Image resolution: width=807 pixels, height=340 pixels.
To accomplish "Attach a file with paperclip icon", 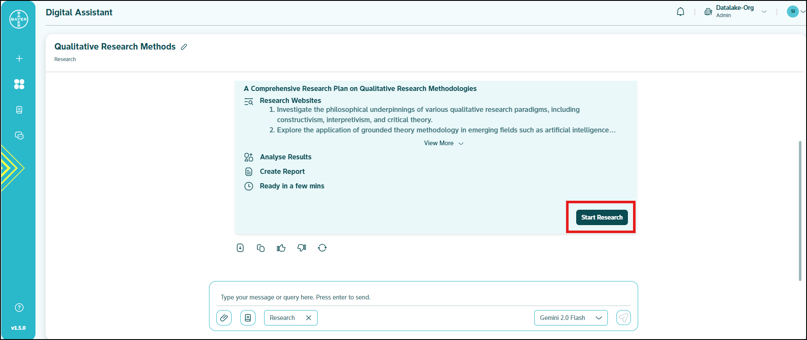I will 224,318.
